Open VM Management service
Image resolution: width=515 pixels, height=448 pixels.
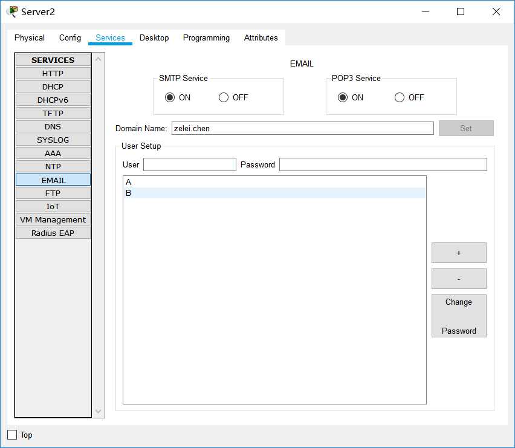click(x=53, y=219)
